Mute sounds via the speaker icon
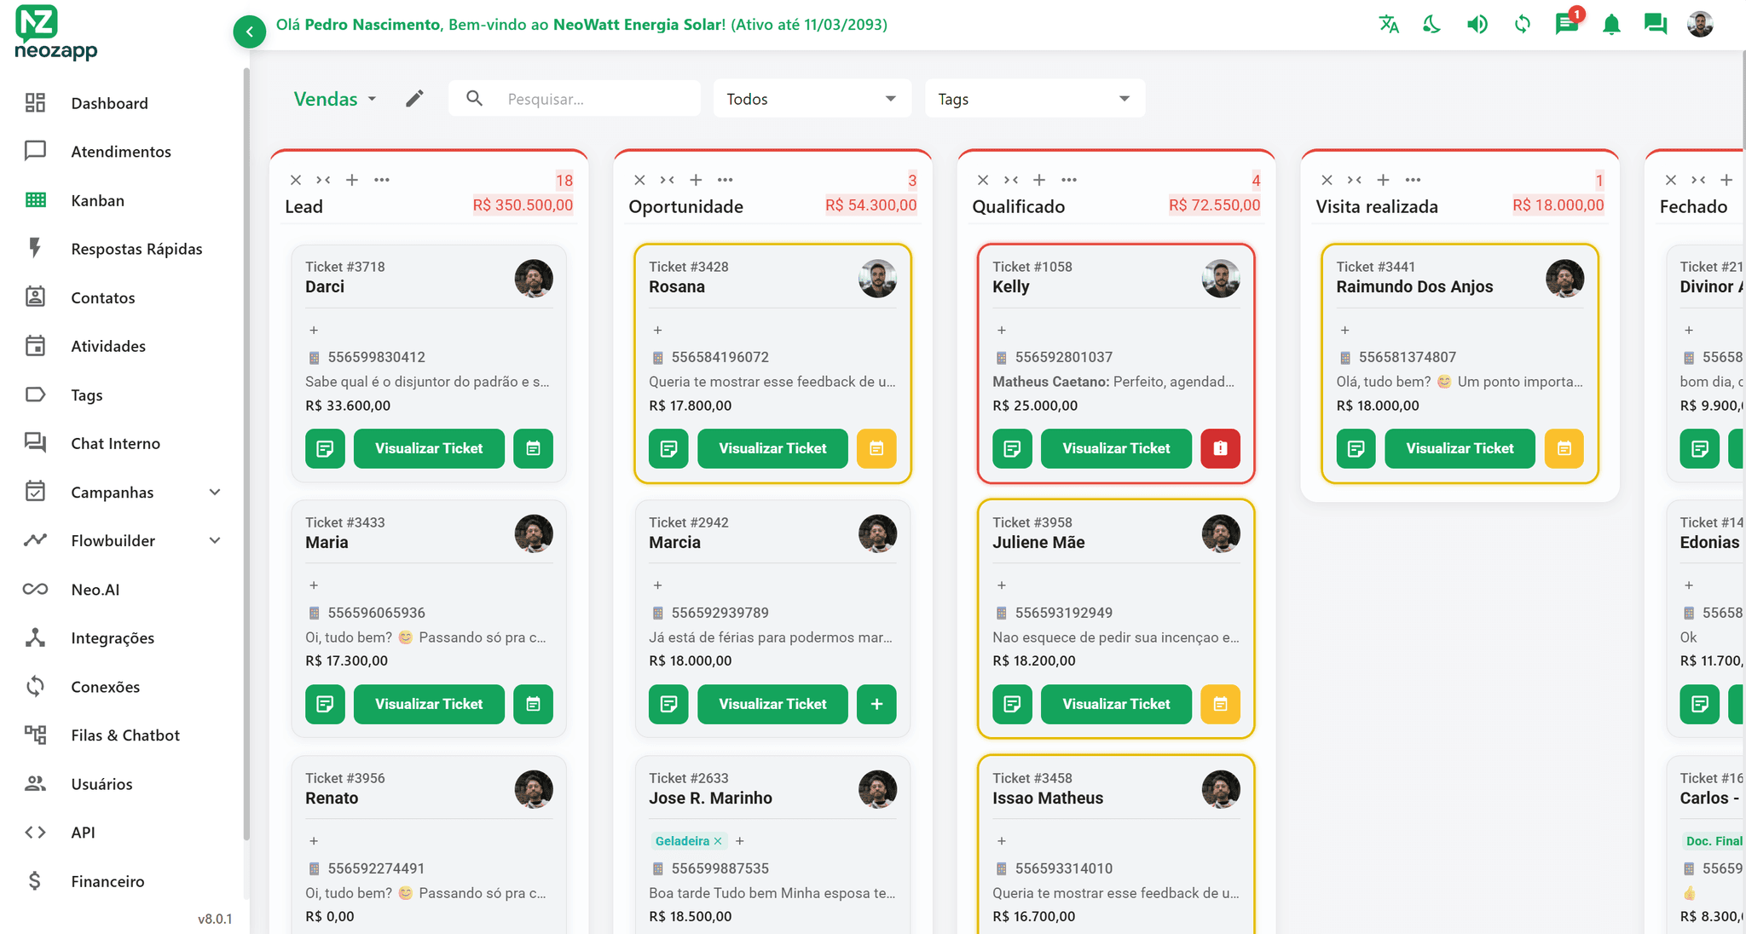 point(1477,24)
